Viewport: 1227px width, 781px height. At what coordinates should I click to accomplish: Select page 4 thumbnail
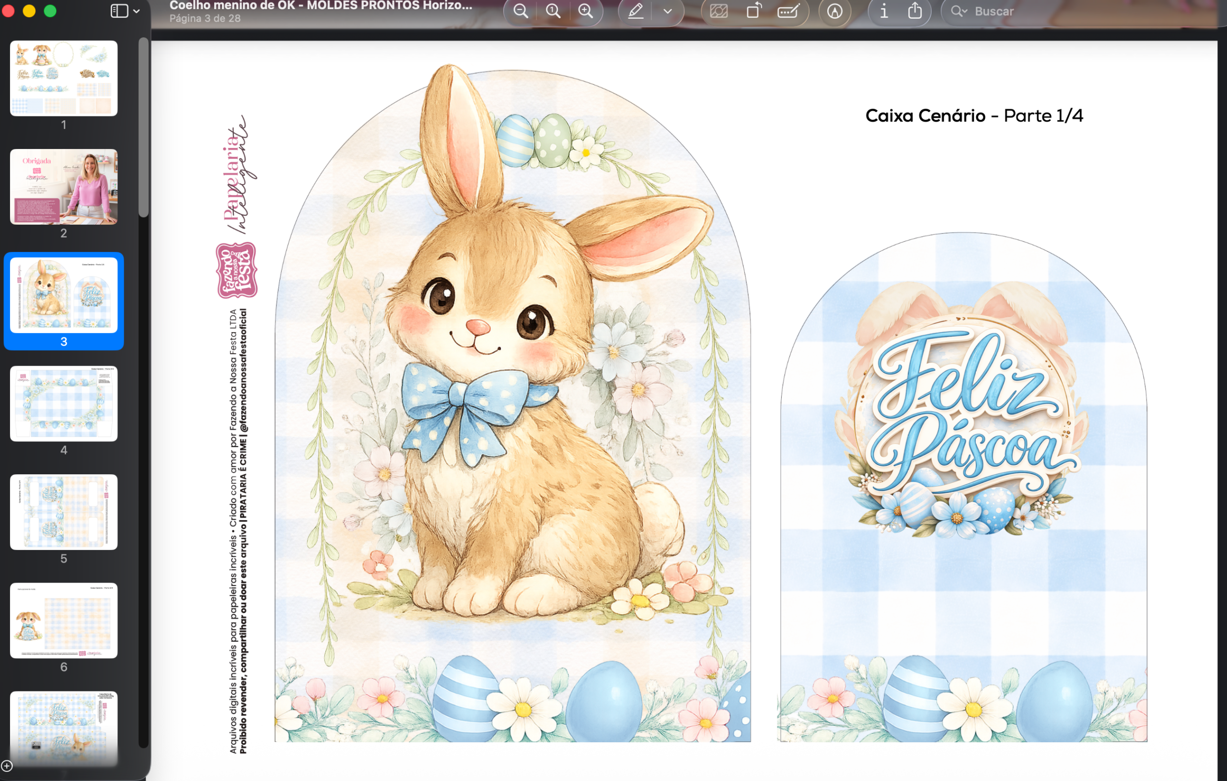[64, 403]
